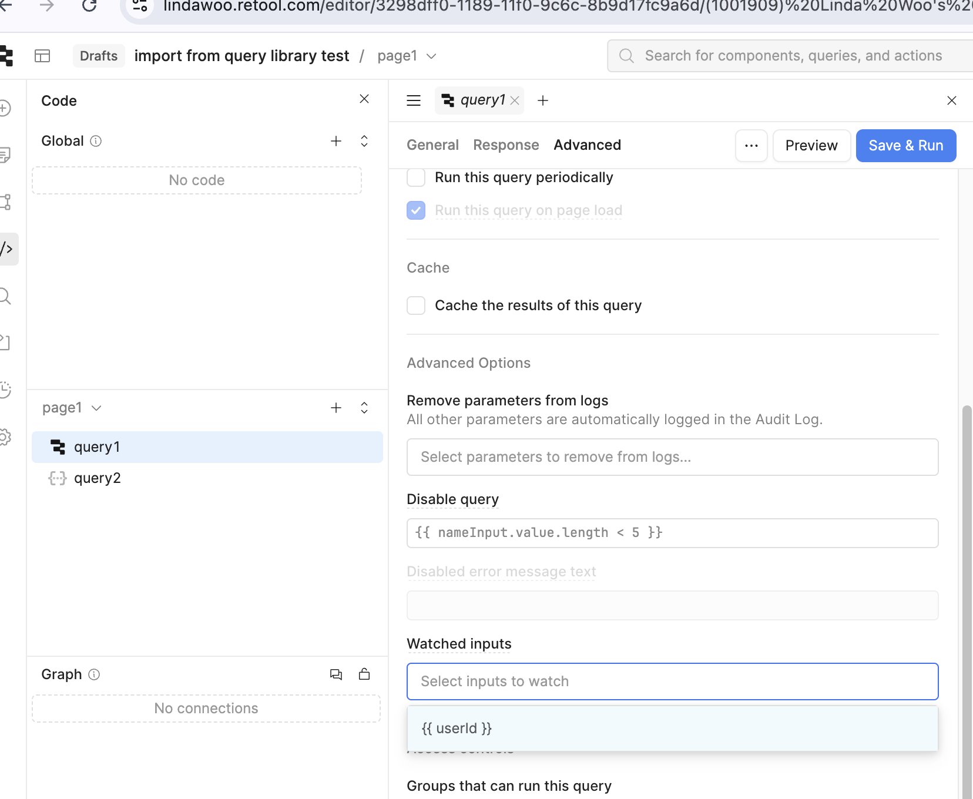This screenshot has height=799, width=973.
Task: Open the history/releases sidebar icon
Action: tap(5, 390)
